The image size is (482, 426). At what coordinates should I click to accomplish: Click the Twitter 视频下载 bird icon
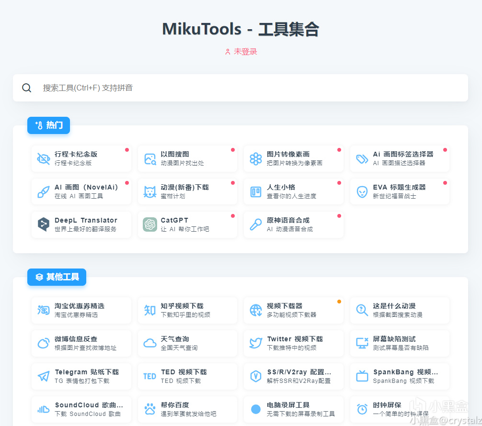pos(256,343)
